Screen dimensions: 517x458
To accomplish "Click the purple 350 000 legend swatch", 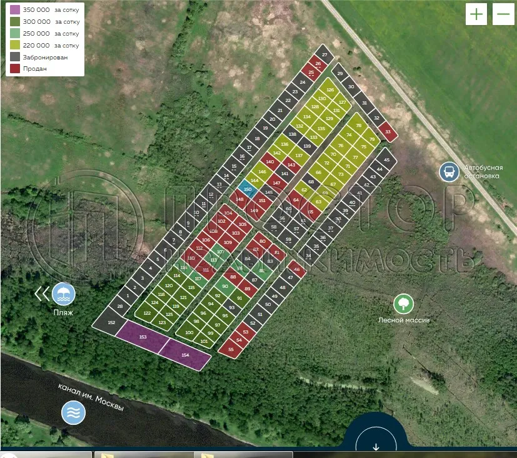I will tap(14, 11).
